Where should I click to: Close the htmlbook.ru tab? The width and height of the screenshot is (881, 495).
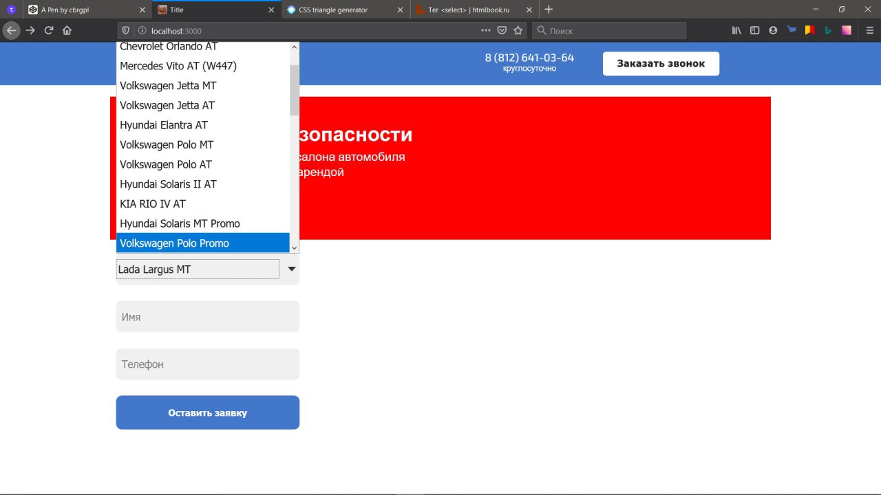pyautogui.click(x=529, y=10)
